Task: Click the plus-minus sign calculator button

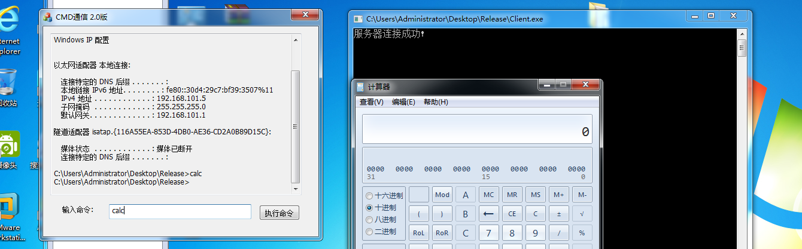Action: [x=558, y=214]
